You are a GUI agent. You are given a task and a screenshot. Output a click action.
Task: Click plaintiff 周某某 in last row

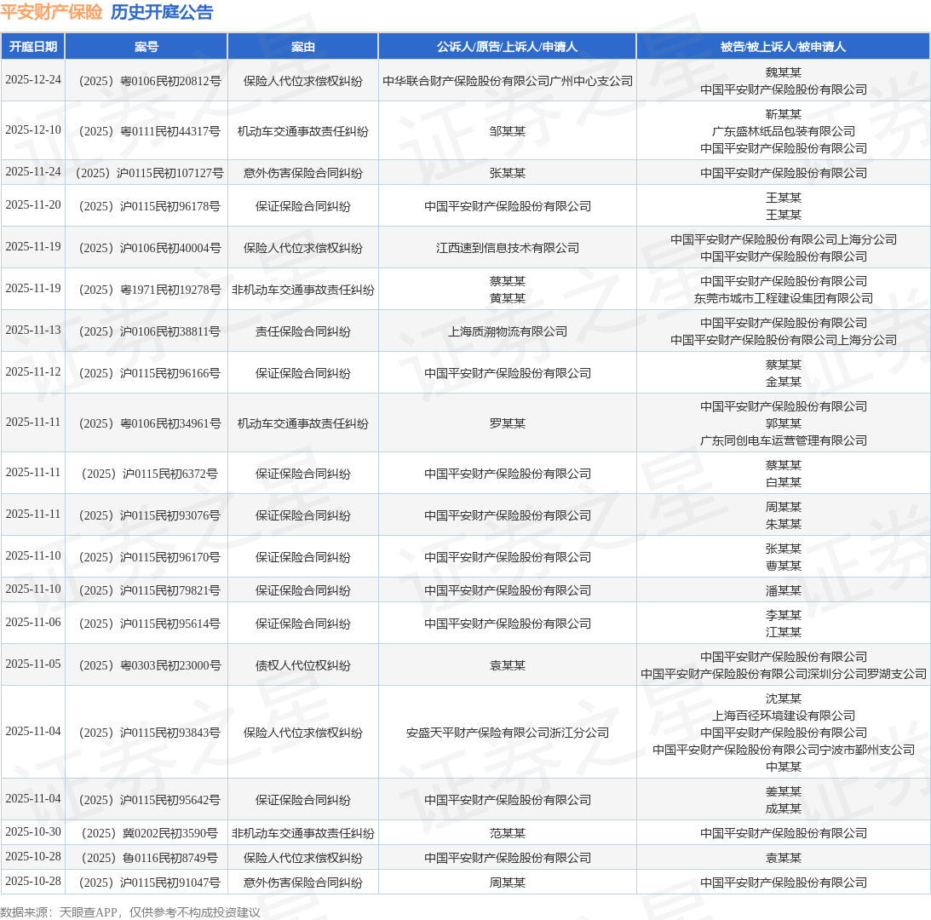coord(507,883)
